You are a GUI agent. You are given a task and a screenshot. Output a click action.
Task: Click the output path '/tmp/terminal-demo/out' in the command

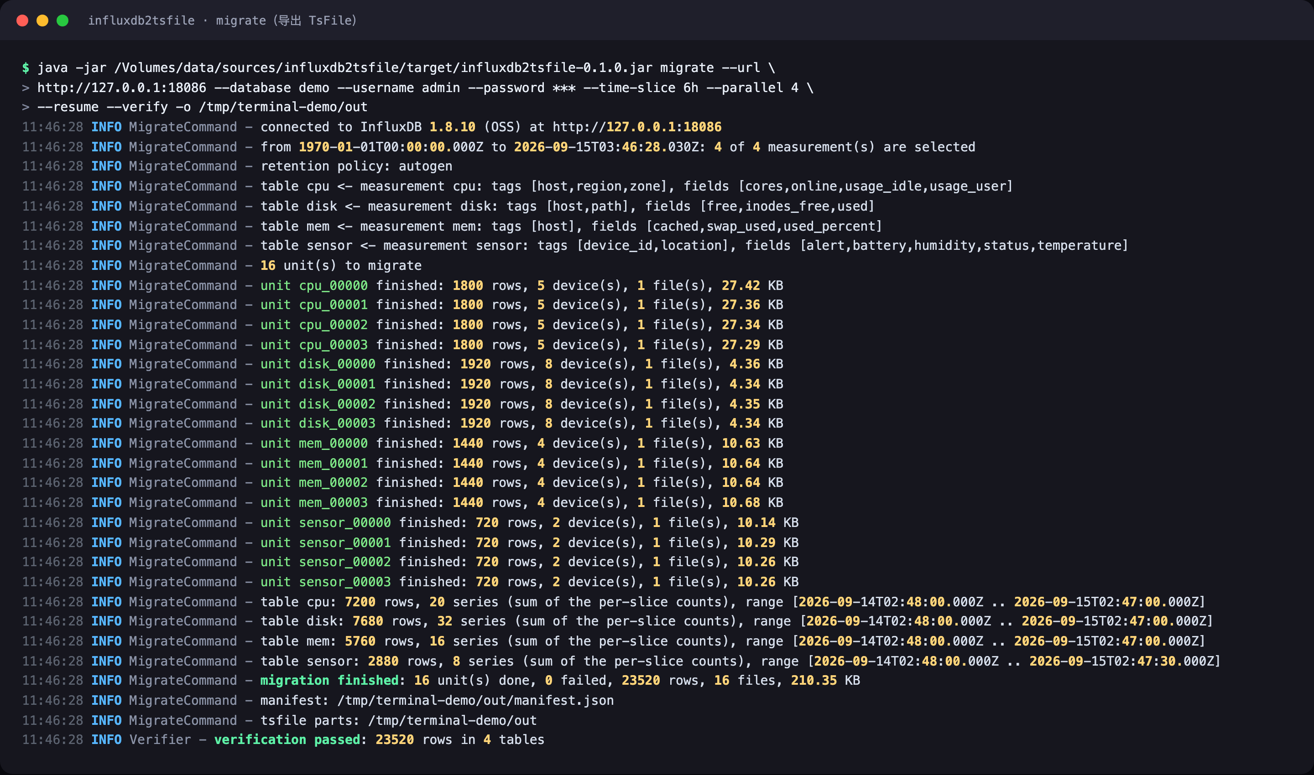click(x=283, y=107)
